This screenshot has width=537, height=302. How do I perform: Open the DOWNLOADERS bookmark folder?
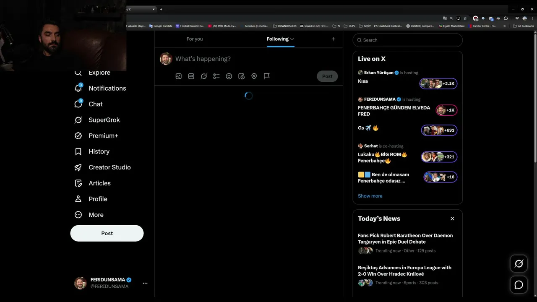point(285,26)
